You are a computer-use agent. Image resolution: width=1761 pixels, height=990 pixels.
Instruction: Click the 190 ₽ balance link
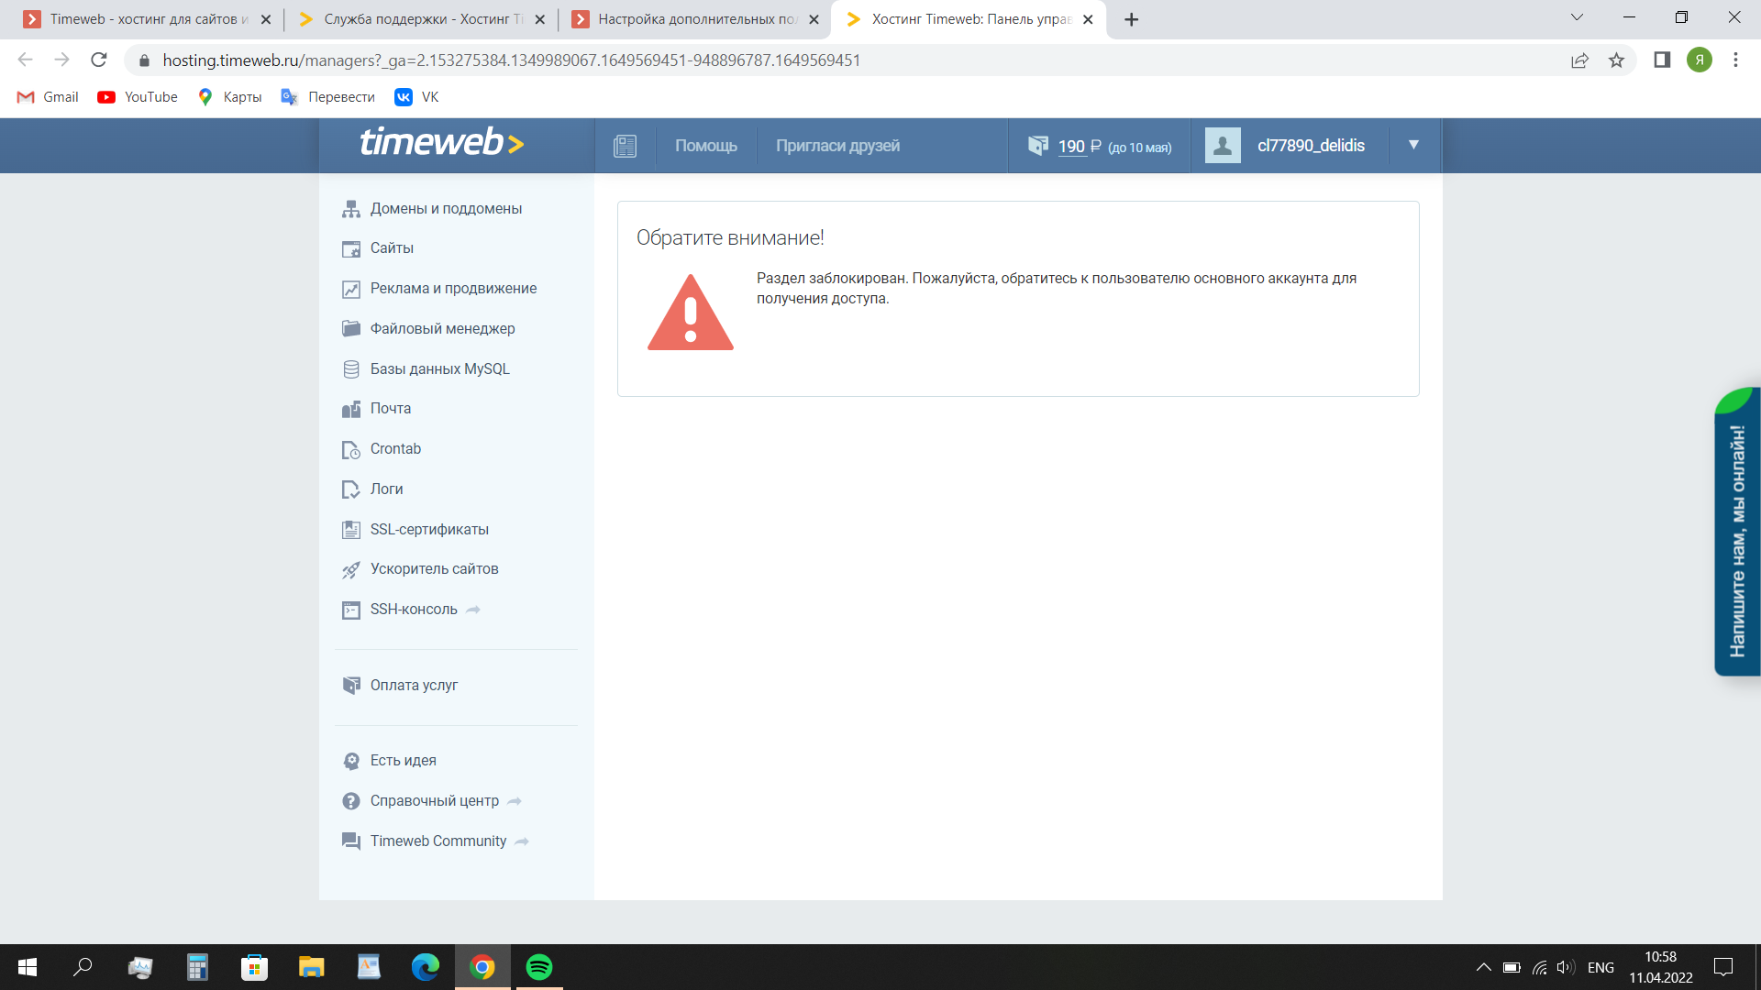pyautogui.click(x=1071, y=147)
